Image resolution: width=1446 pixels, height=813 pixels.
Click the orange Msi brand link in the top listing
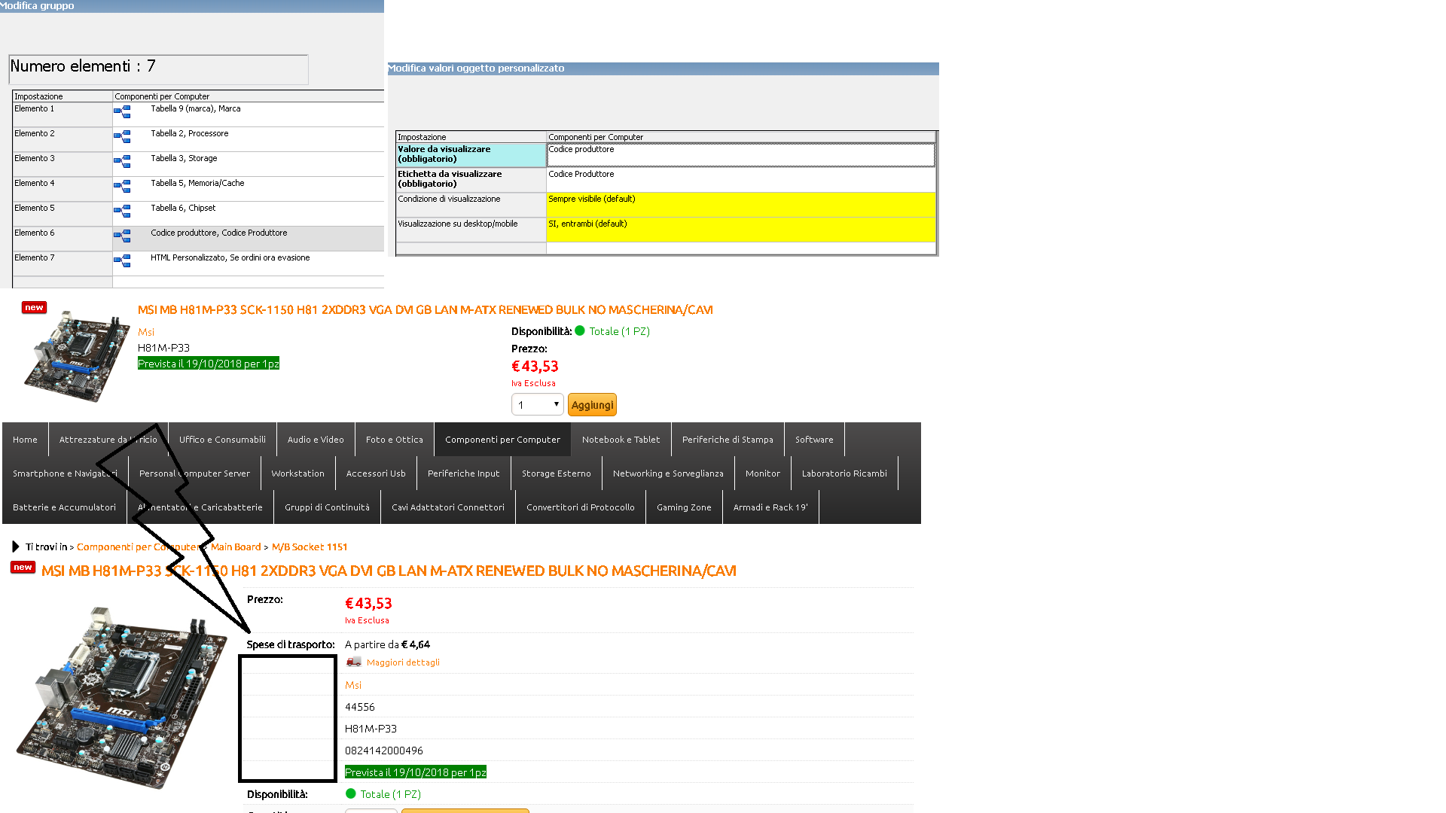[x=146, y=332]
